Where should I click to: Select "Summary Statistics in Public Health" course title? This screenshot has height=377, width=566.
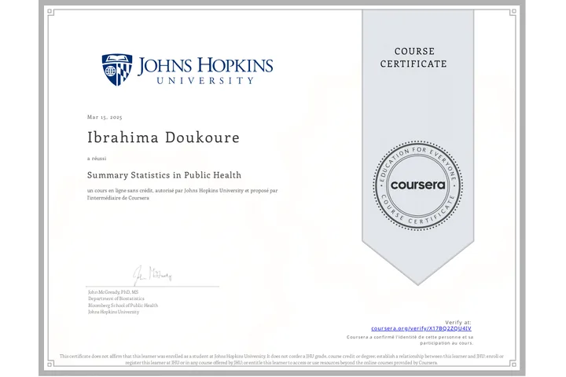pos(164,175)
